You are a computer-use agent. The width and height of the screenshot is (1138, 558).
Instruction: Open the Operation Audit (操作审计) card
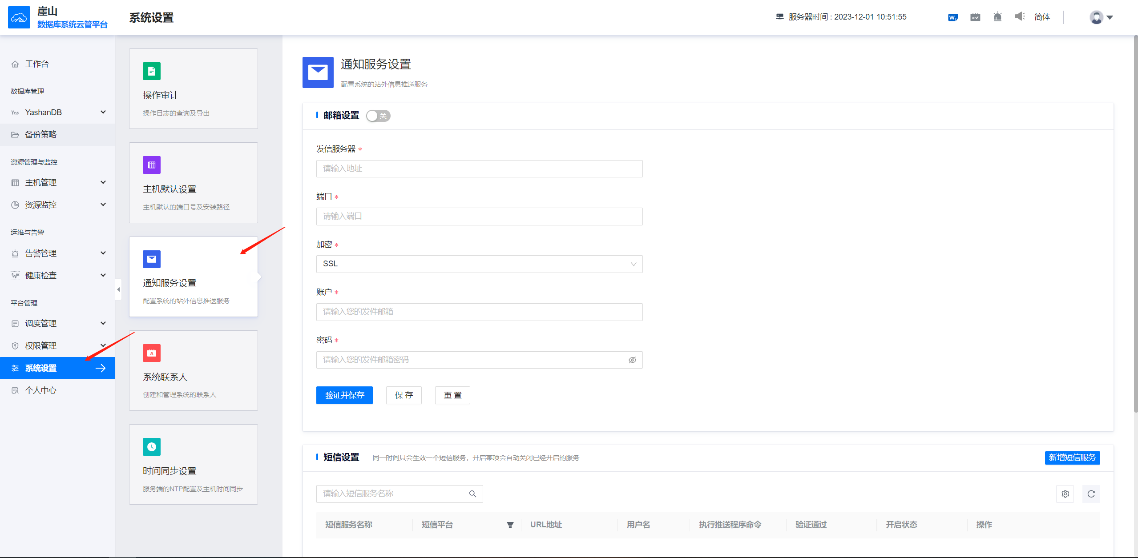(193, 89)
